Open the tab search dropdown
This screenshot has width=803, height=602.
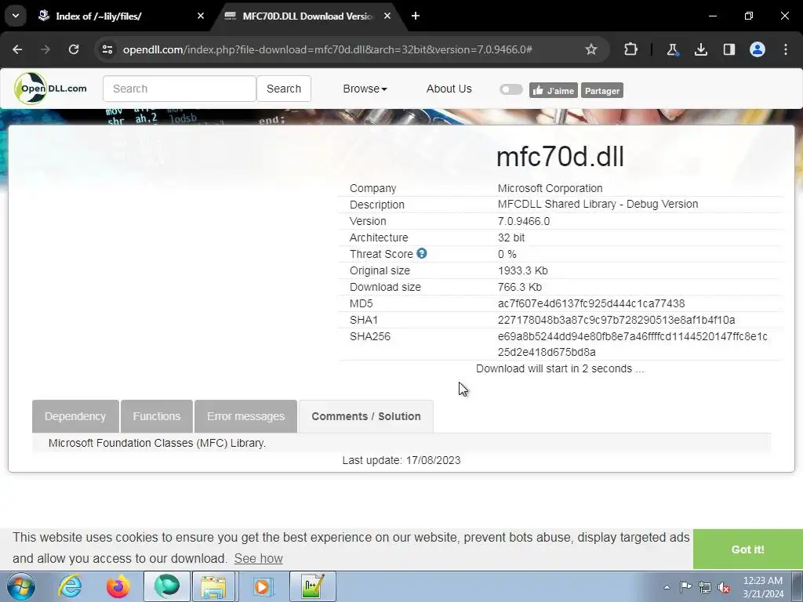click(x=16, y=16)
